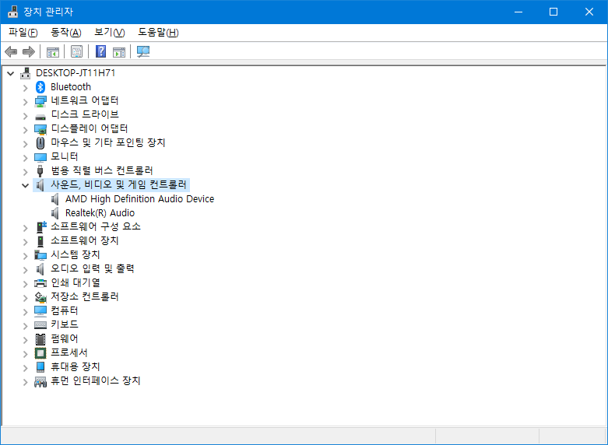Click the 디스크 드라이브 icon
This screenshot has width=608, height=445.
click(x=40, y=116)
